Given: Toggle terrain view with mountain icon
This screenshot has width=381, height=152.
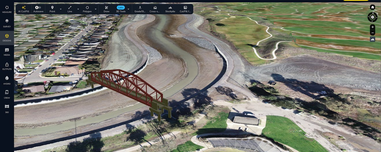Looking at the screenshot, I should pos(372,39).
